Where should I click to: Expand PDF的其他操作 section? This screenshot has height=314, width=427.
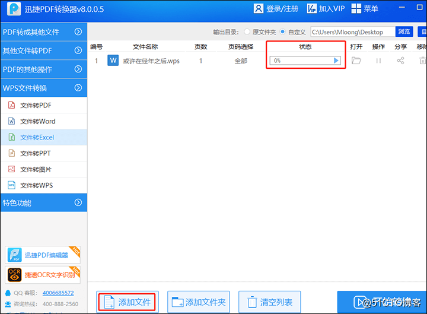43,69
